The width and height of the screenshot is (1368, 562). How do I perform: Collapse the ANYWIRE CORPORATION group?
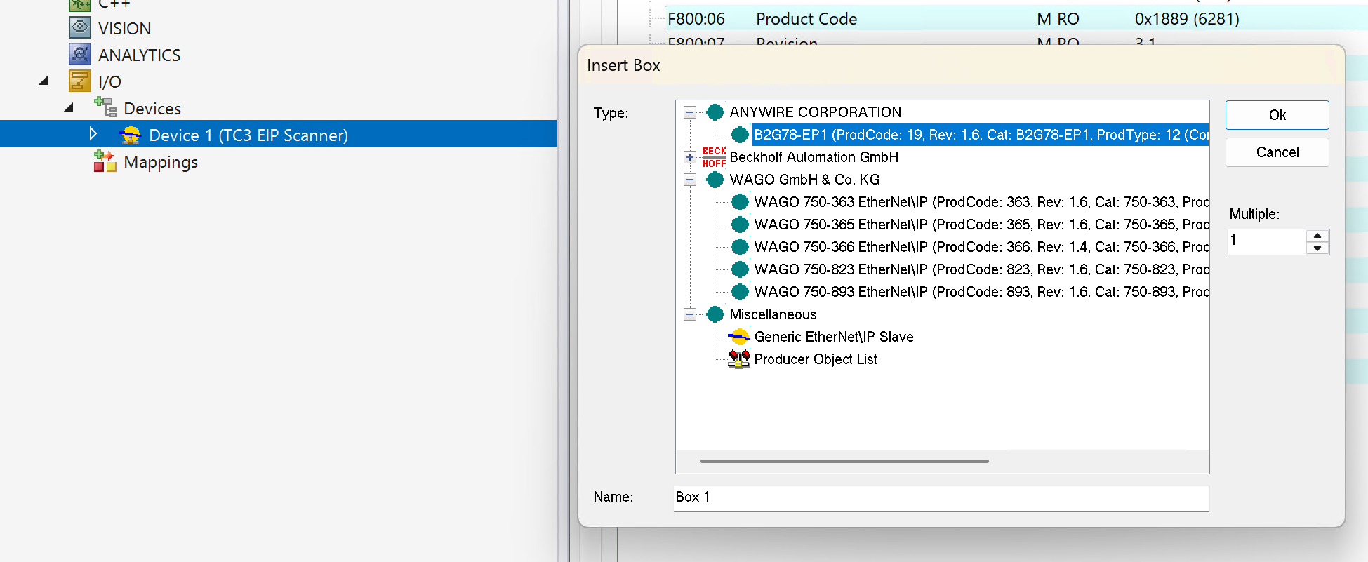pyautogui.click(x=690, y=112)
